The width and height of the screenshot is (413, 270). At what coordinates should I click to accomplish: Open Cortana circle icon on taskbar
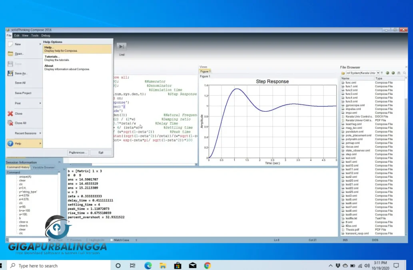point(118,266)
